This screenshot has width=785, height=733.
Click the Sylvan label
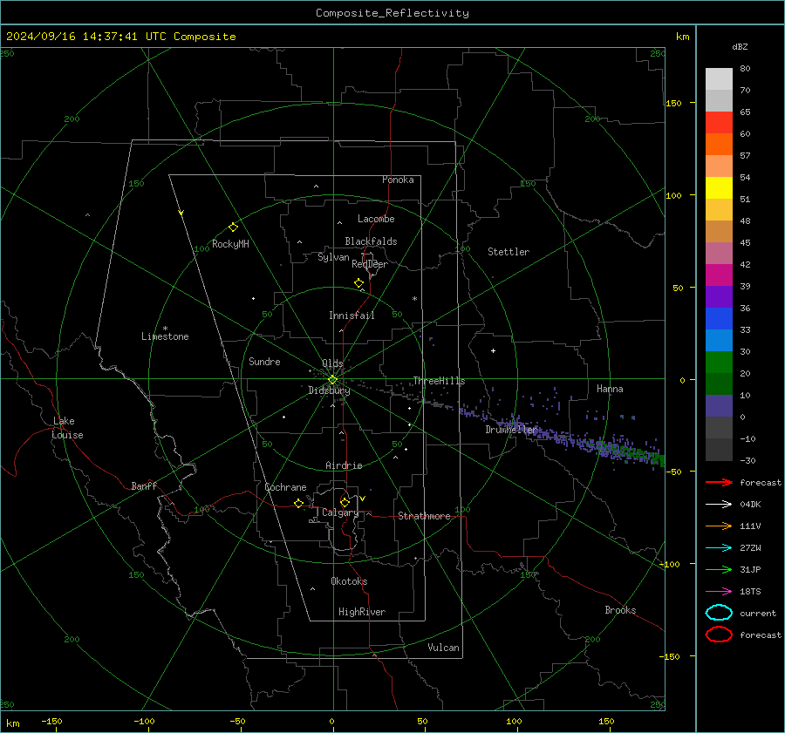[x=333, y=257]
